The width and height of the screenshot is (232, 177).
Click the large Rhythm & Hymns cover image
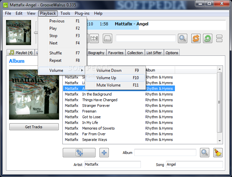34,95
